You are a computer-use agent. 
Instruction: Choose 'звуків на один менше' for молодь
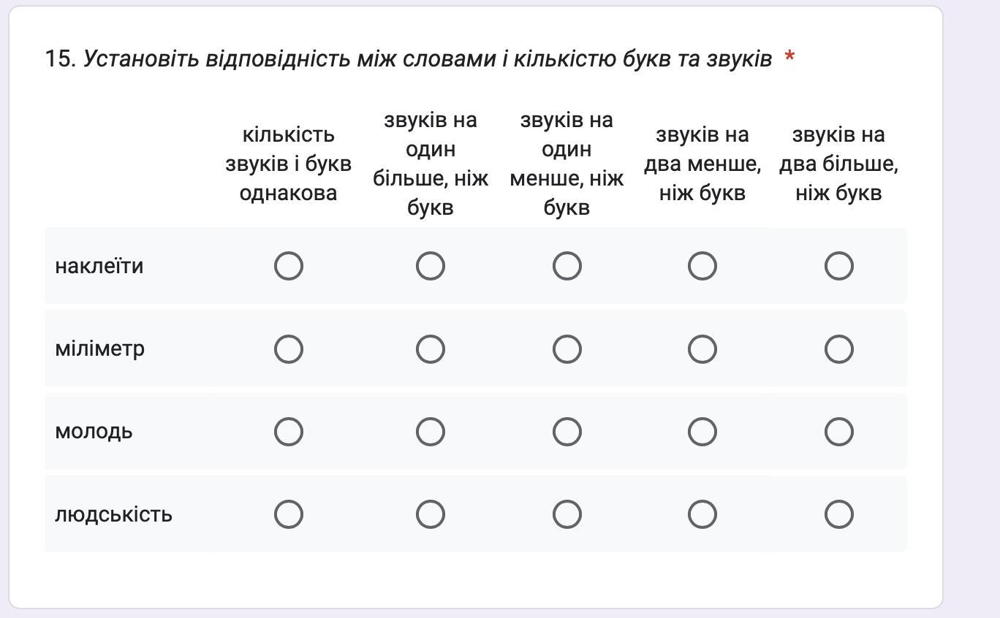point(567,432)
